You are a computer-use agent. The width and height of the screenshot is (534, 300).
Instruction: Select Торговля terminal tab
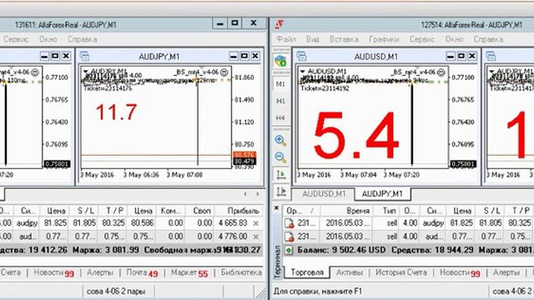point(307,272)
